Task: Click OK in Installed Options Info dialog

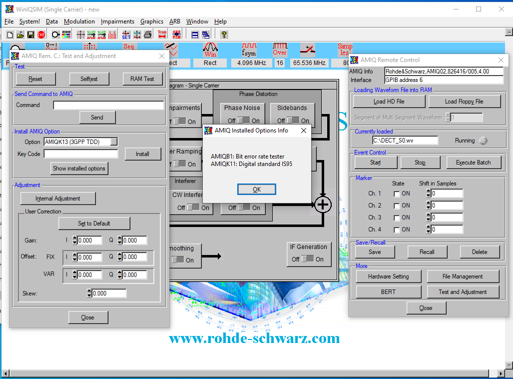Action: pos(257,189)
